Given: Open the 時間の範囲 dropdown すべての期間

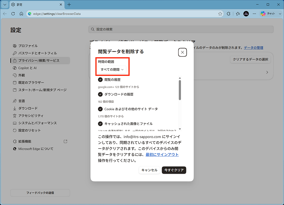Looking at the screenshot, I should point(112,70).
